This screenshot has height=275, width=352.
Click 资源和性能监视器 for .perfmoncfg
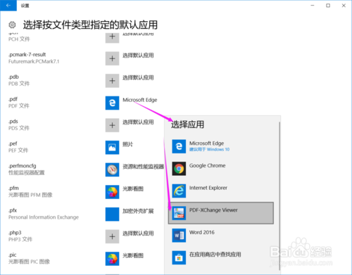143,167
